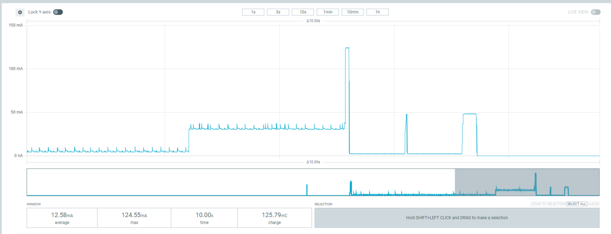The width and height of the screenshot is (611, 234).
Task: Switch the window to 1min
Action: (x=328, y=12)
